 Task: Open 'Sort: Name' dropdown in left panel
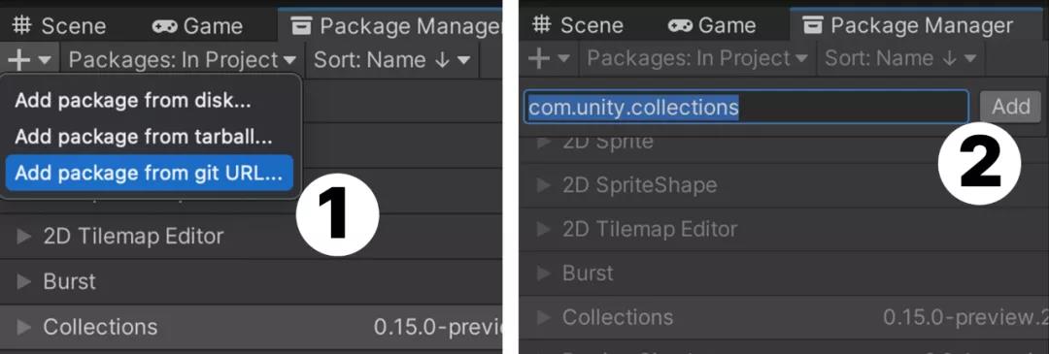pos(392,59)
